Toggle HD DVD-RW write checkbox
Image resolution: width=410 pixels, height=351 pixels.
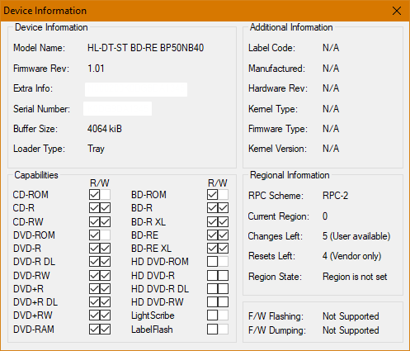coord(224,302)
